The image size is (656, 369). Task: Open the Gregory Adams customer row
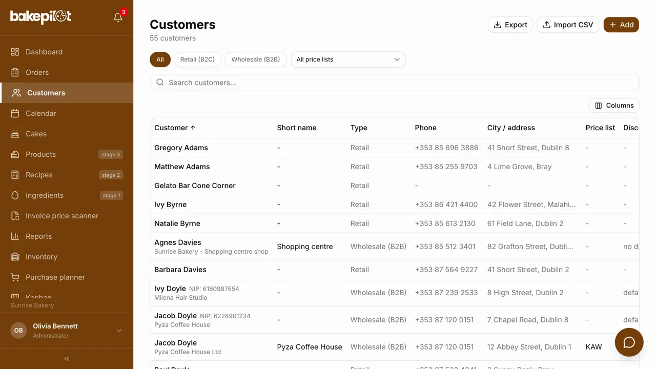tap(395, 148)
